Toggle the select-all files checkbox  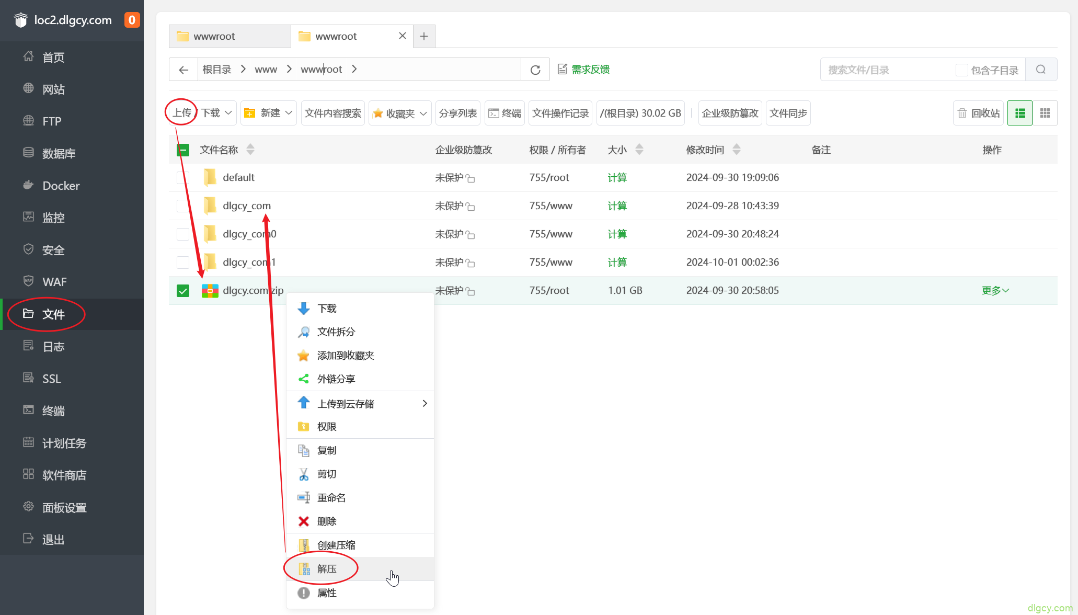[183, 150]
